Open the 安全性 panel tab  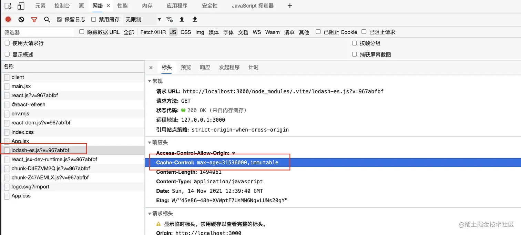click(210, 6)
